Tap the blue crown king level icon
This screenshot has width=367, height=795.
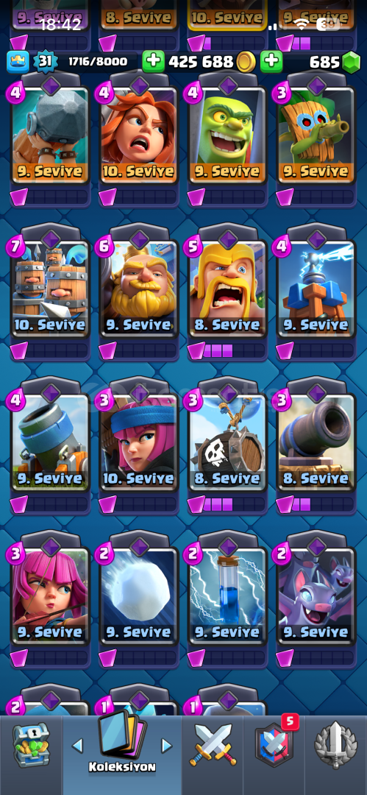point(17,62)
